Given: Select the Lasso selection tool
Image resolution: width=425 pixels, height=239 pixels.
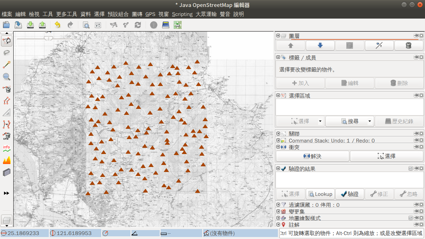Looking at the screenshot, I should pyautogui.click(x=6, y=53).
